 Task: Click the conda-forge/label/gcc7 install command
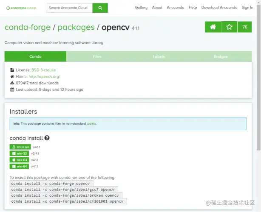click(64, 190)
